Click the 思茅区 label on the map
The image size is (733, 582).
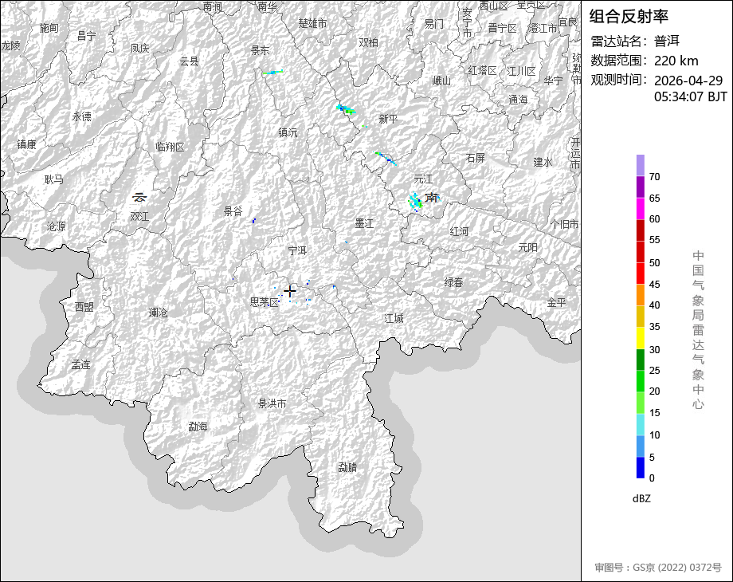click(264, 302)
